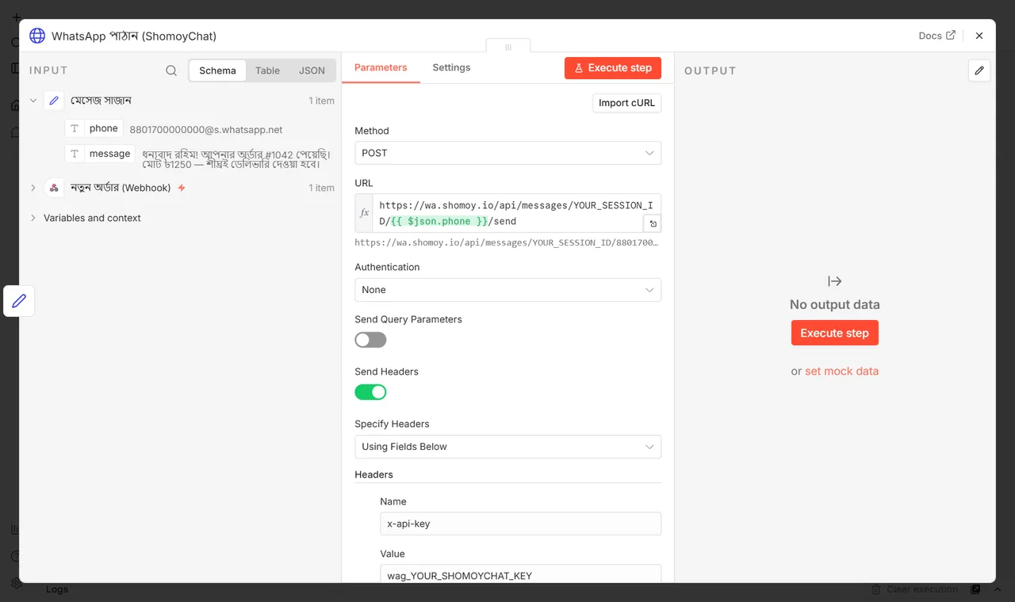The image size is (1015, 602).
Task: Click the arrow icon above No output data
Action: pos(835,281)
